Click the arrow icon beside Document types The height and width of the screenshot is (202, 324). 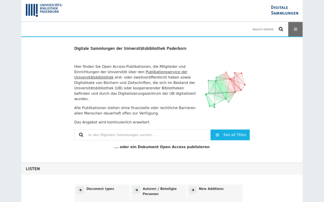coord(80,190)
